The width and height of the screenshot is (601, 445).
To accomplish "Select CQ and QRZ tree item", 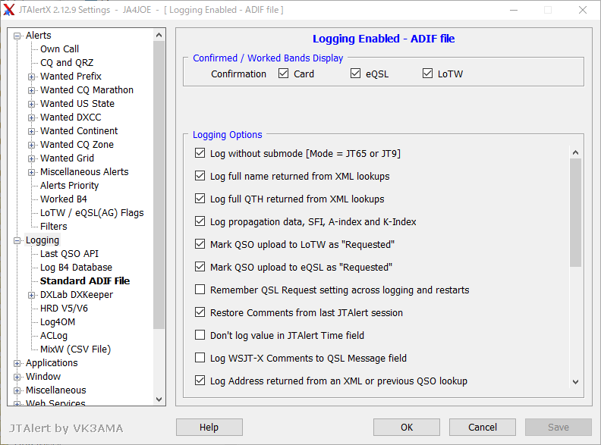I will [x=67, y=62].
